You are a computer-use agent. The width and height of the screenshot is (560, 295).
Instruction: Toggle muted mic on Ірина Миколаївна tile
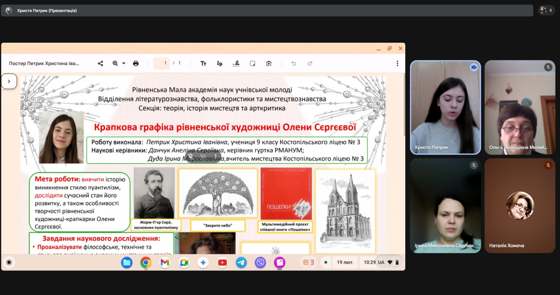(474, 165)
